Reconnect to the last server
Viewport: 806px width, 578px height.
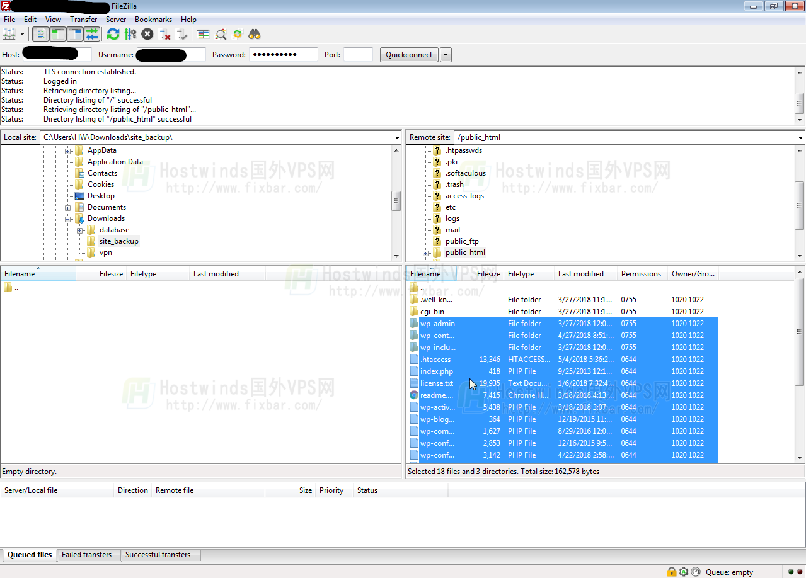coord(182,34)
